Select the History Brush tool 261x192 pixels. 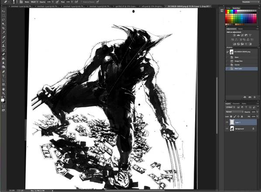(3, 50)
